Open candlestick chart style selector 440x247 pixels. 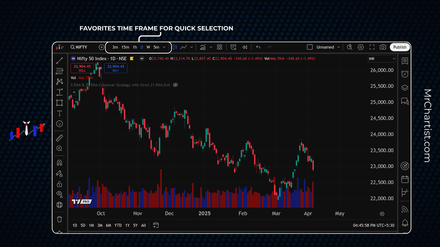click(175, 47)
